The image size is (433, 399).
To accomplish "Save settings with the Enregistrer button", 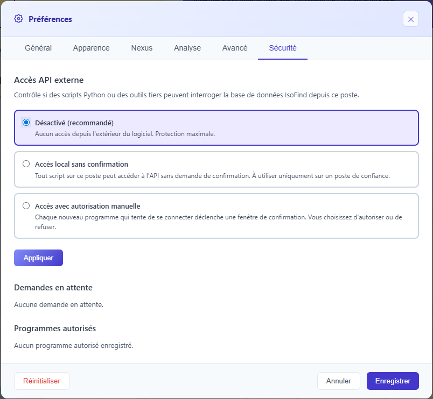I will tap(393, 381).
